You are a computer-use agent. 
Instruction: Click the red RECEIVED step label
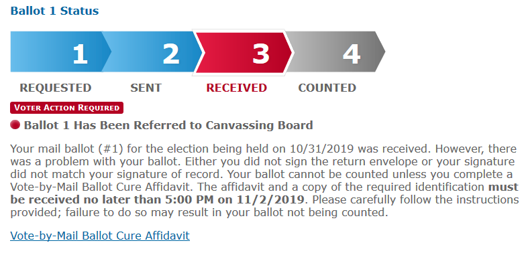pyautogui.click(x=236, y=88)
